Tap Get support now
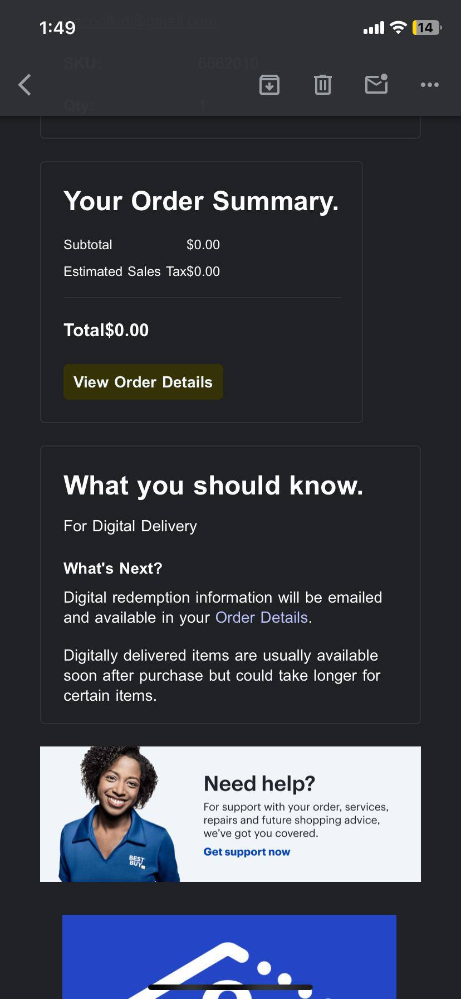This screenshot has height=999, width=461. click(x=247, y=851)
